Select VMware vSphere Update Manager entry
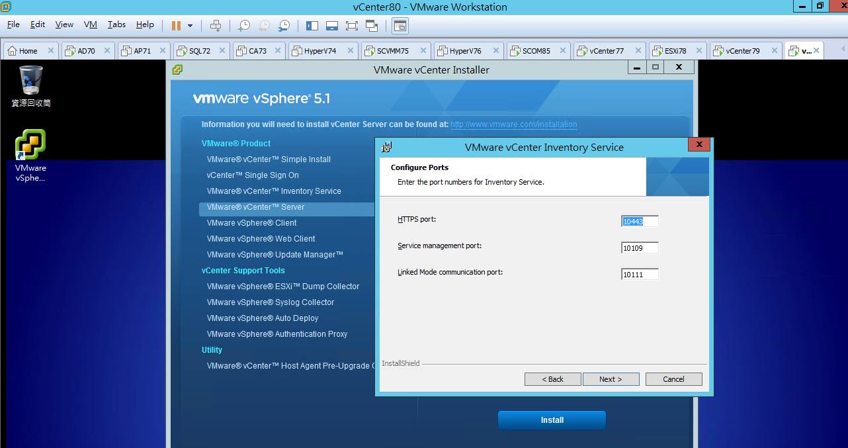 pos(275,255)
